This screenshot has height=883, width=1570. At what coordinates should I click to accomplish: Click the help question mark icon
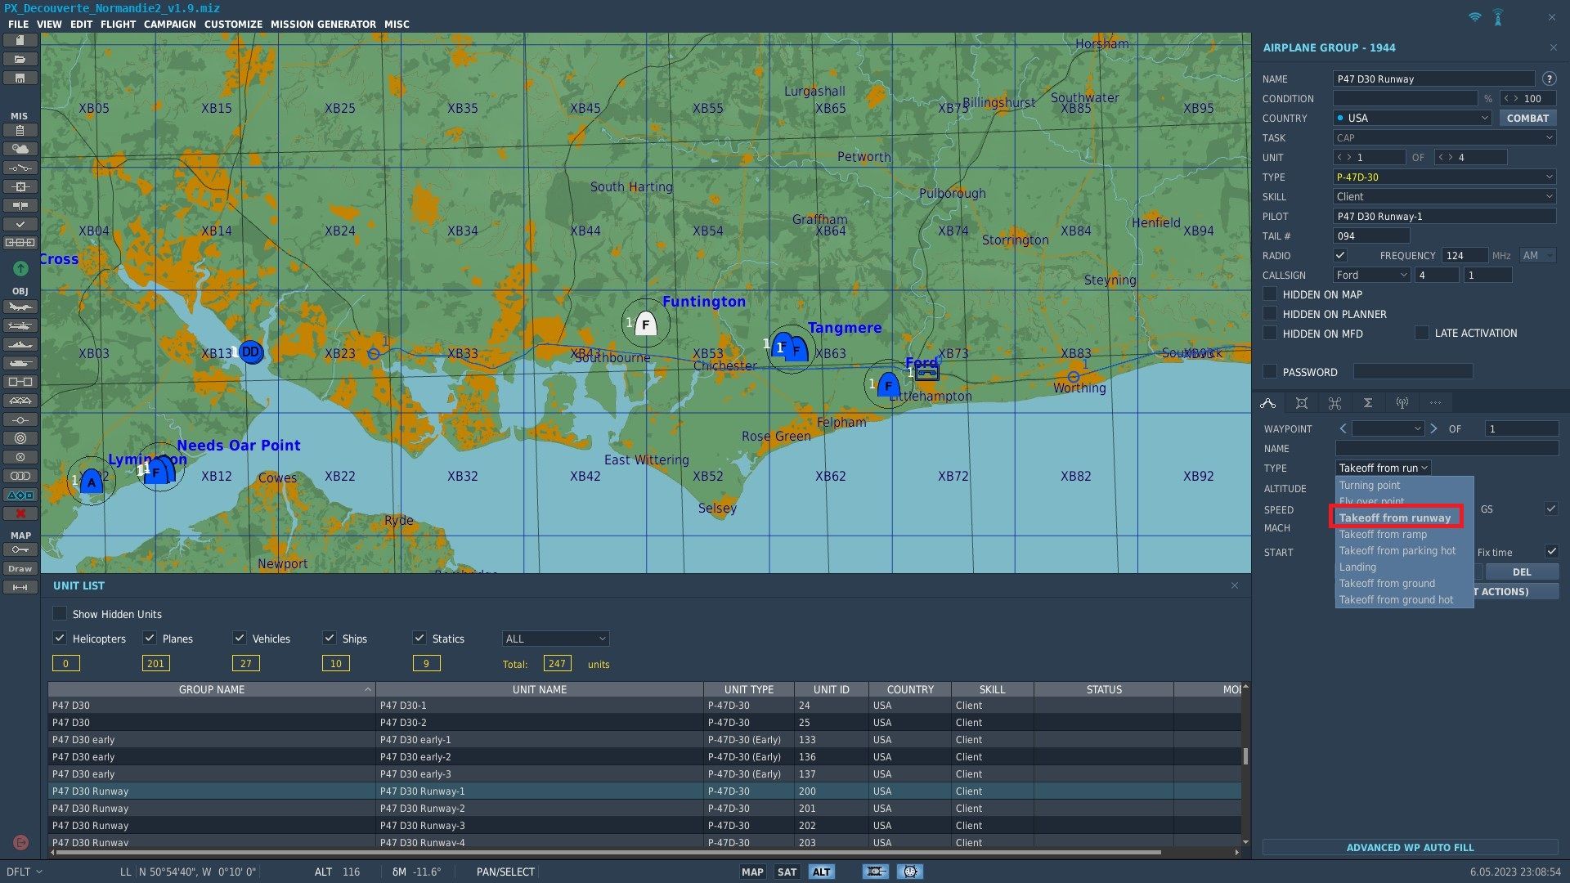(1549, 78)
